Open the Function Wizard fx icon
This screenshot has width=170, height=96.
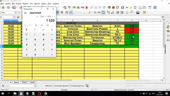(18, 17)
